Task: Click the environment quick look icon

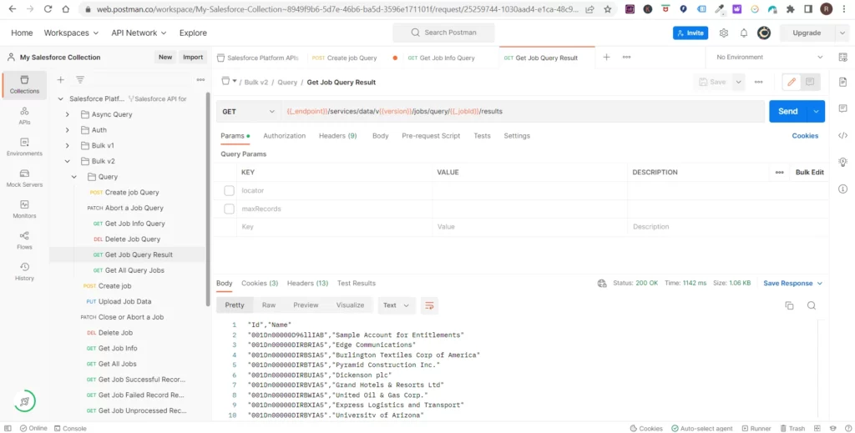Action: 843,58
